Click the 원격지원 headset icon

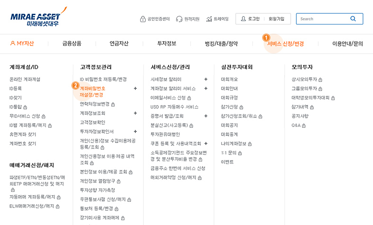[x=179, y=19]
